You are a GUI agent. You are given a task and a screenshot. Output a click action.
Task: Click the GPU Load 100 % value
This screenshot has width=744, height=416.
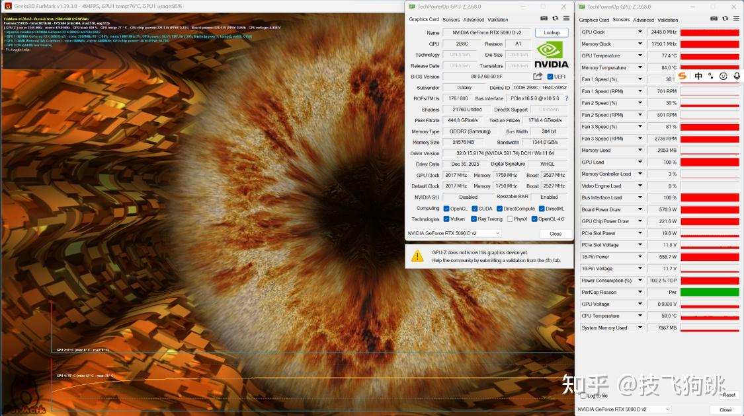pos(663,162)
